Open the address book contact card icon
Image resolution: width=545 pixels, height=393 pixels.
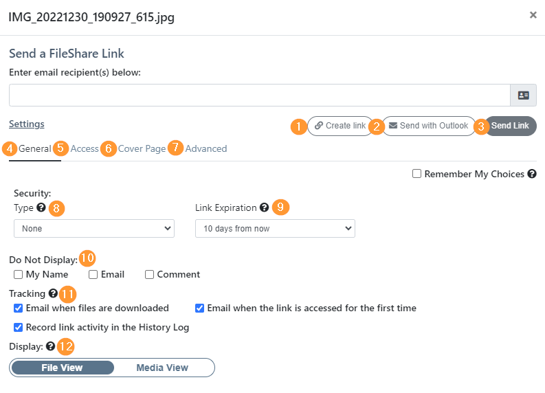click(x=523, y=96)
